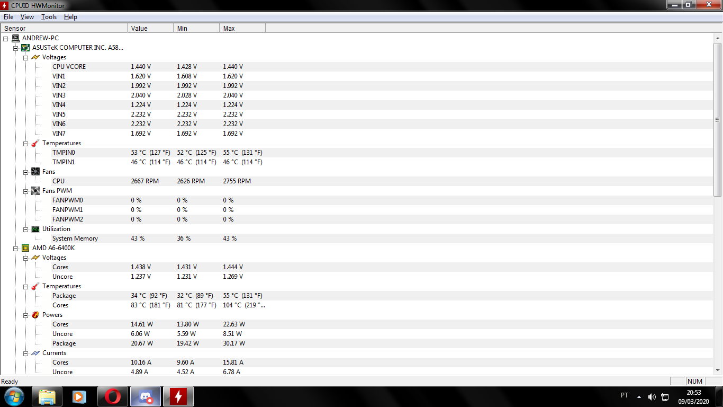This screenshot has width=723, height=407.
Task: Open the Tools menu
Action: tap(49, 17)
